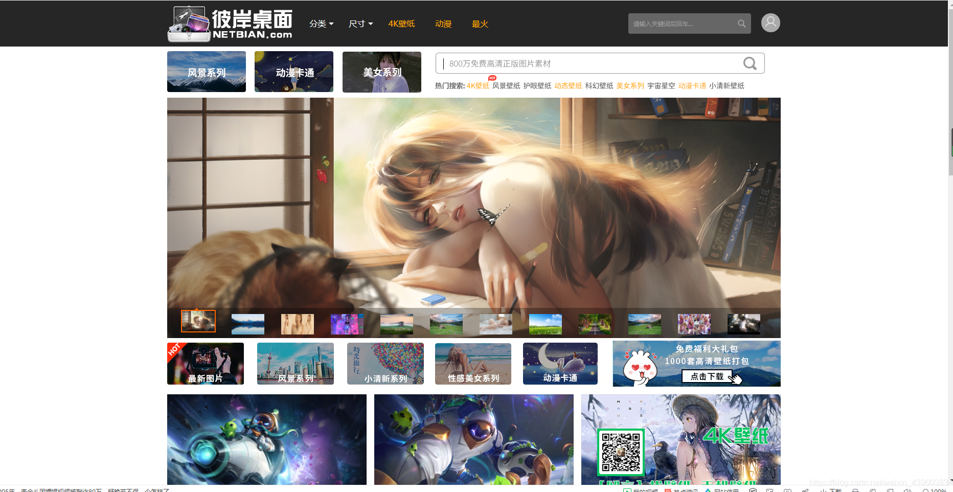The image size is (953, 492).
Task: Open 最火 in the top navigation bar
Action: coord(480,24)
